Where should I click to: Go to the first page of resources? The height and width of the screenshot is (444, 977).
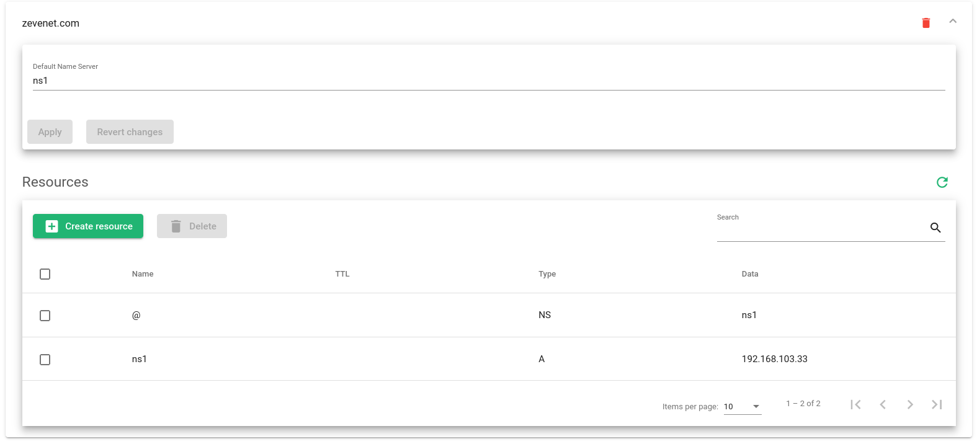click(855, 404)
